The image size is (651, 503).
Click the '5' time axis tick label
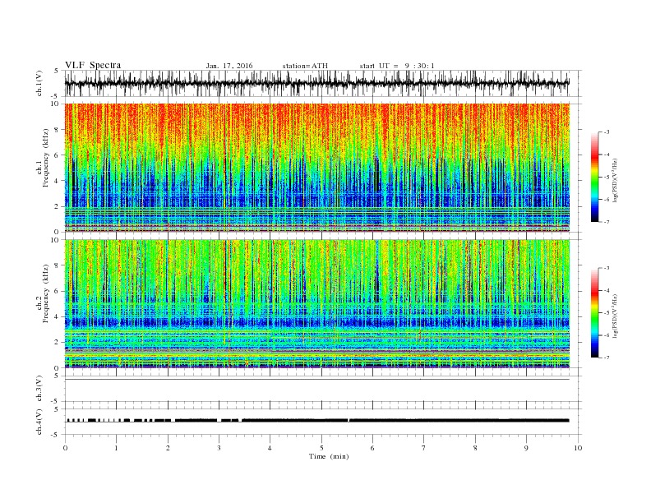[x=321, y=448]
